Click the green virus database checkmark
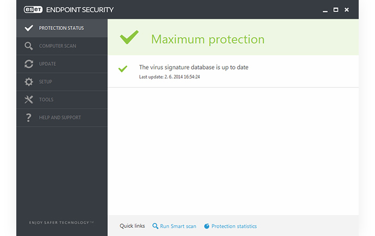This screenshot has width=375, height=236. (x=123, y=69)
